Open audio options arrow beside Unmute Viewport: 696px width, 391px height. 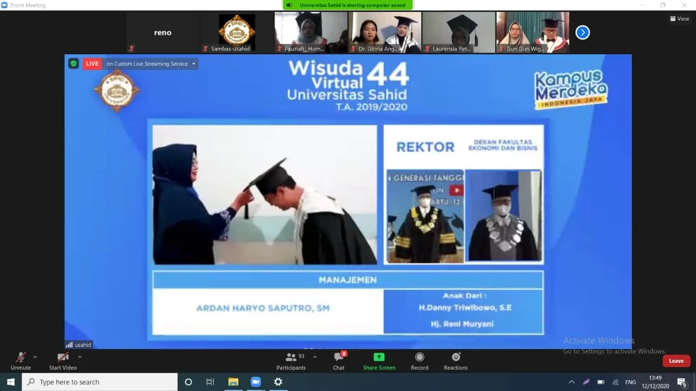35,357
